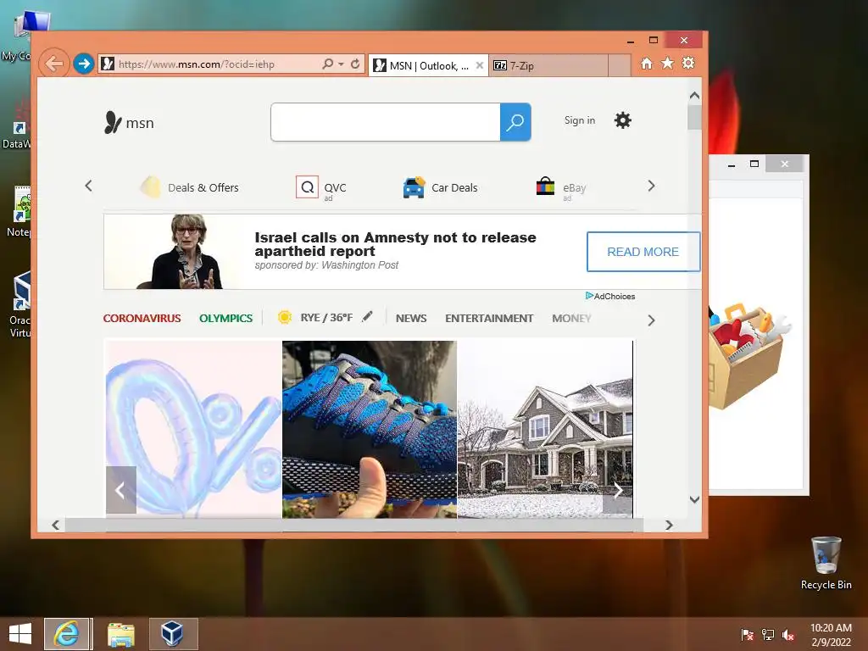Close the MSN | Outlook tab
868x651 pixels.
pos(480,65)
